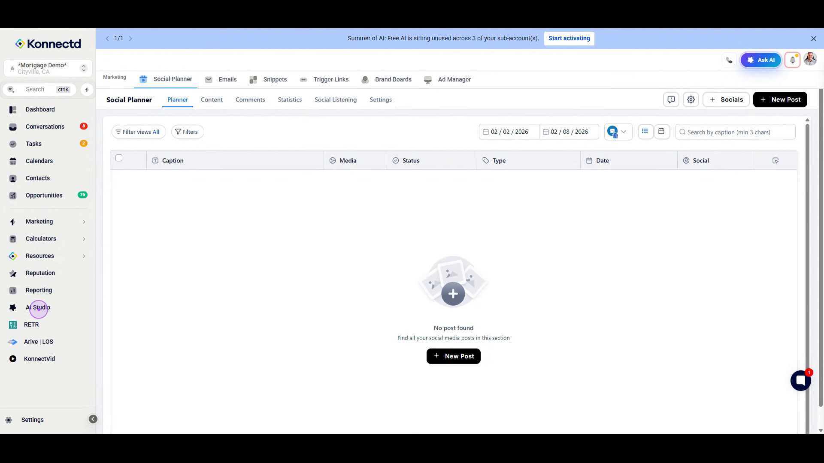Click the Ask AI button
Image resolution: width=824 pixels, height=463 pixels.
(761, 60)
